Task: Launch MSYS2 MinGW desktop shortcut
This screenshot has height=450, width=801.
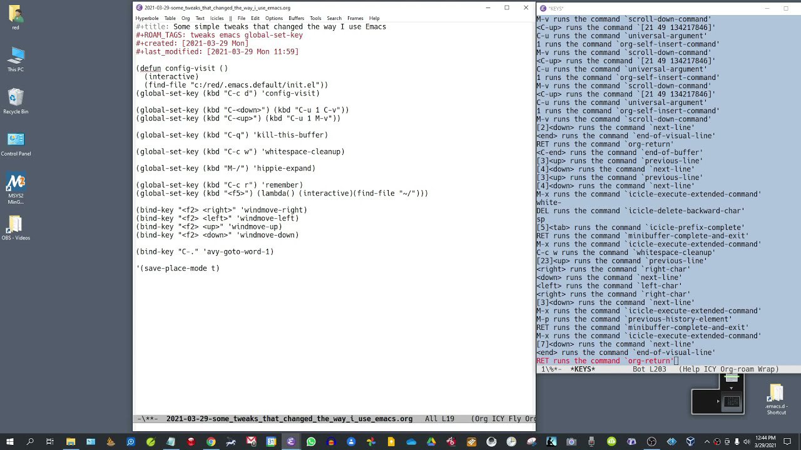Action: (x=16, y=189)
